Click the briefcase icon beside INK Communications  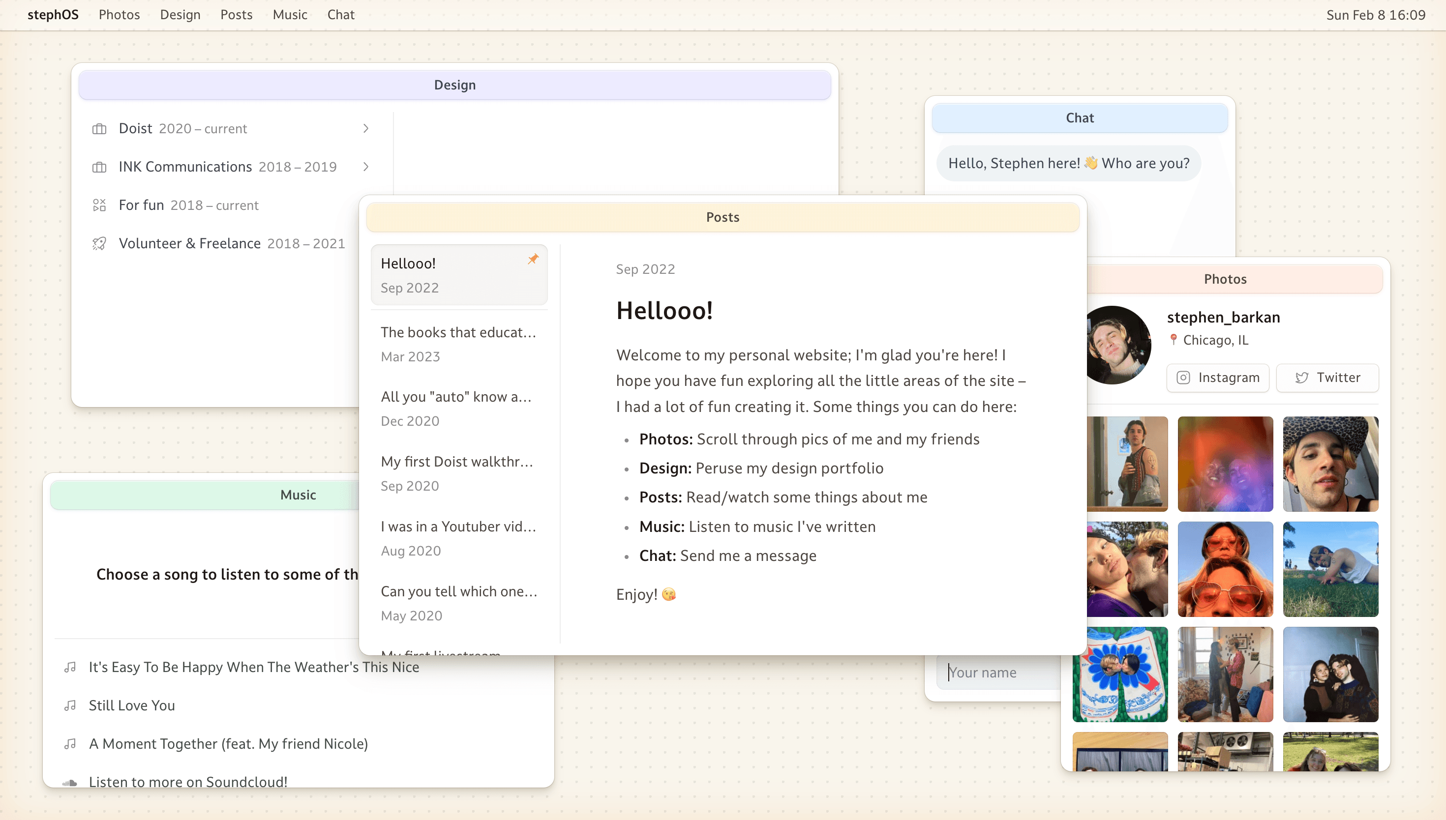[99, 167]
